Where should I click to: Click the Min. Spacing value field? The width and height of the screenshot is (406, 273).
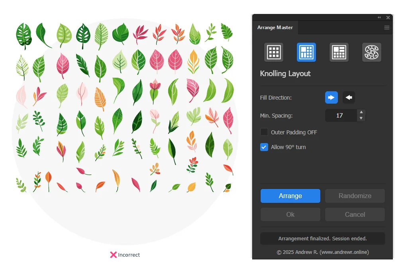(340, 116)
